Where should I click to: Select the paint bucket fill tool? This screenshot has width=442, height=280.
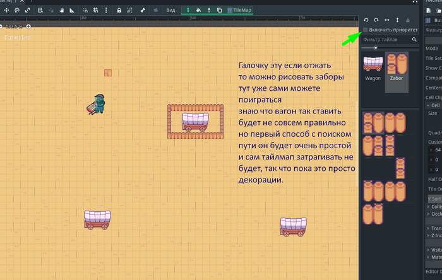coord(198,10)
